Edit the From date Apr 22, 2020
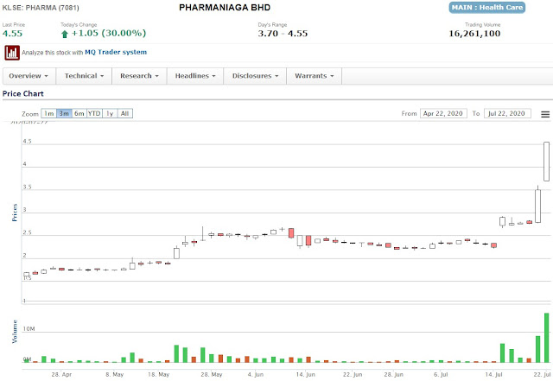The width and height of the screenshot is (553, 381). (x=443, y=113)
